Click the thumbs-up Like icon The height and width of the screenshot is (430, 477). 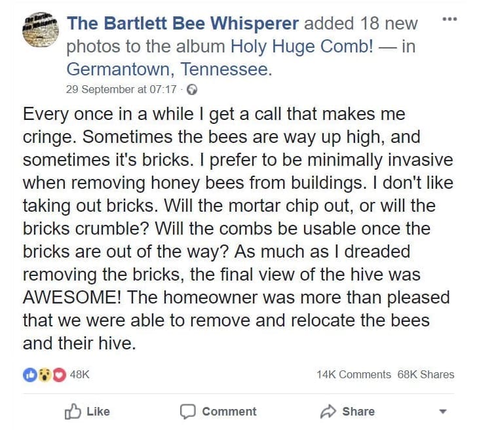coord(72,411)
